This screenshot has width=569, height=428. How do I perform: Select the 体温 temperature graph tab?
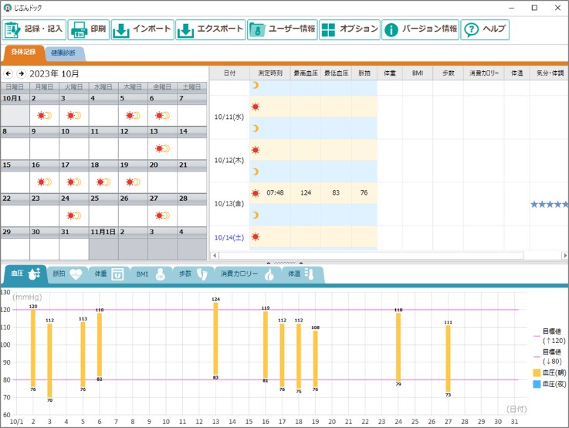point(301,274)
